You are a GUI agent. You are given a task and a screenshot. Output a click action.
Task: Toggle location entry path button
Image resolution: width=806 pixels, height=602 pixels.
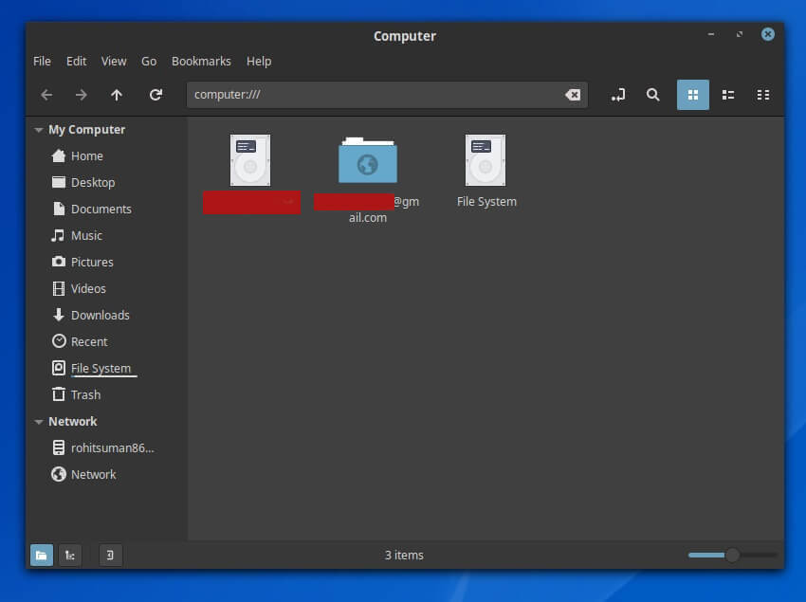(x=618, y=95)
